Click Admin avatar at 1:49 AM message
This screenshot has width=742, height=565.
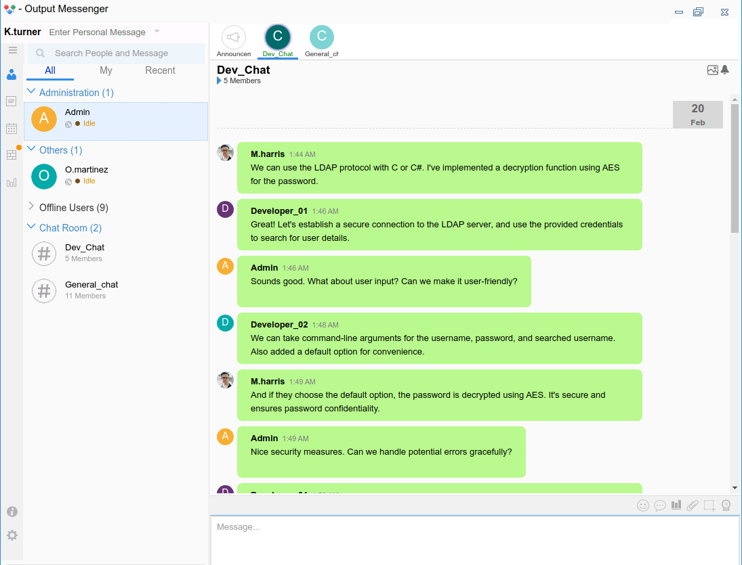225,436
